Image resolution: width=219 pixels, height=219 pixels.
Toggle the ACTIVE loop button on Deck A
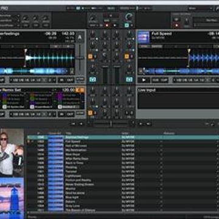coord(80,79)
